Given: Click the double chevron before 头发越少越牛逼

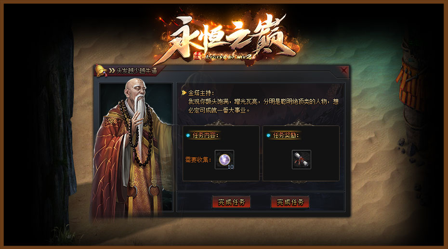Looking at the screenshot, I should (112, 71).
